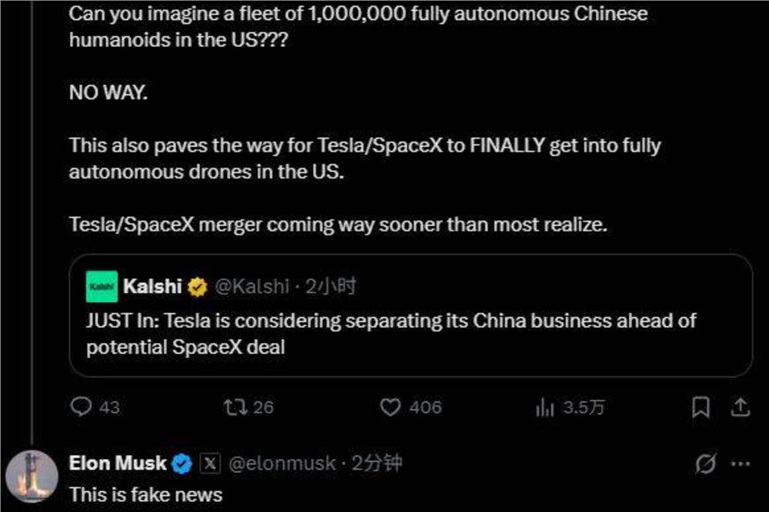Click the share upload arrow icon
This screenshot has height=512, width=769.
pos(740,407)
